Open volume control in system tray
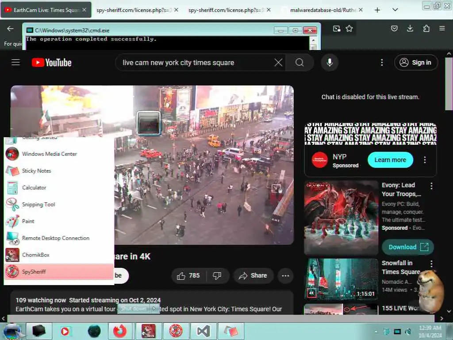This screenshot has width=453, height=340. 408,332
